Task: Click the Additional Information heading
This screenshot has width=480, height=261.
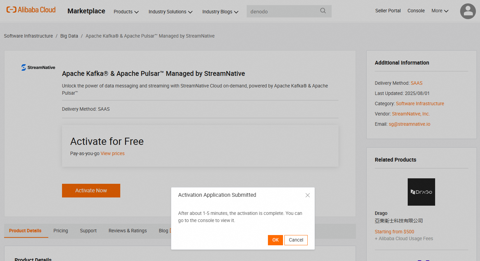Action: coord(402,63)
